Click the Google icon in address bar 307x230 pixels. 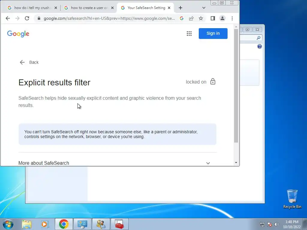[x=182, y=18]
